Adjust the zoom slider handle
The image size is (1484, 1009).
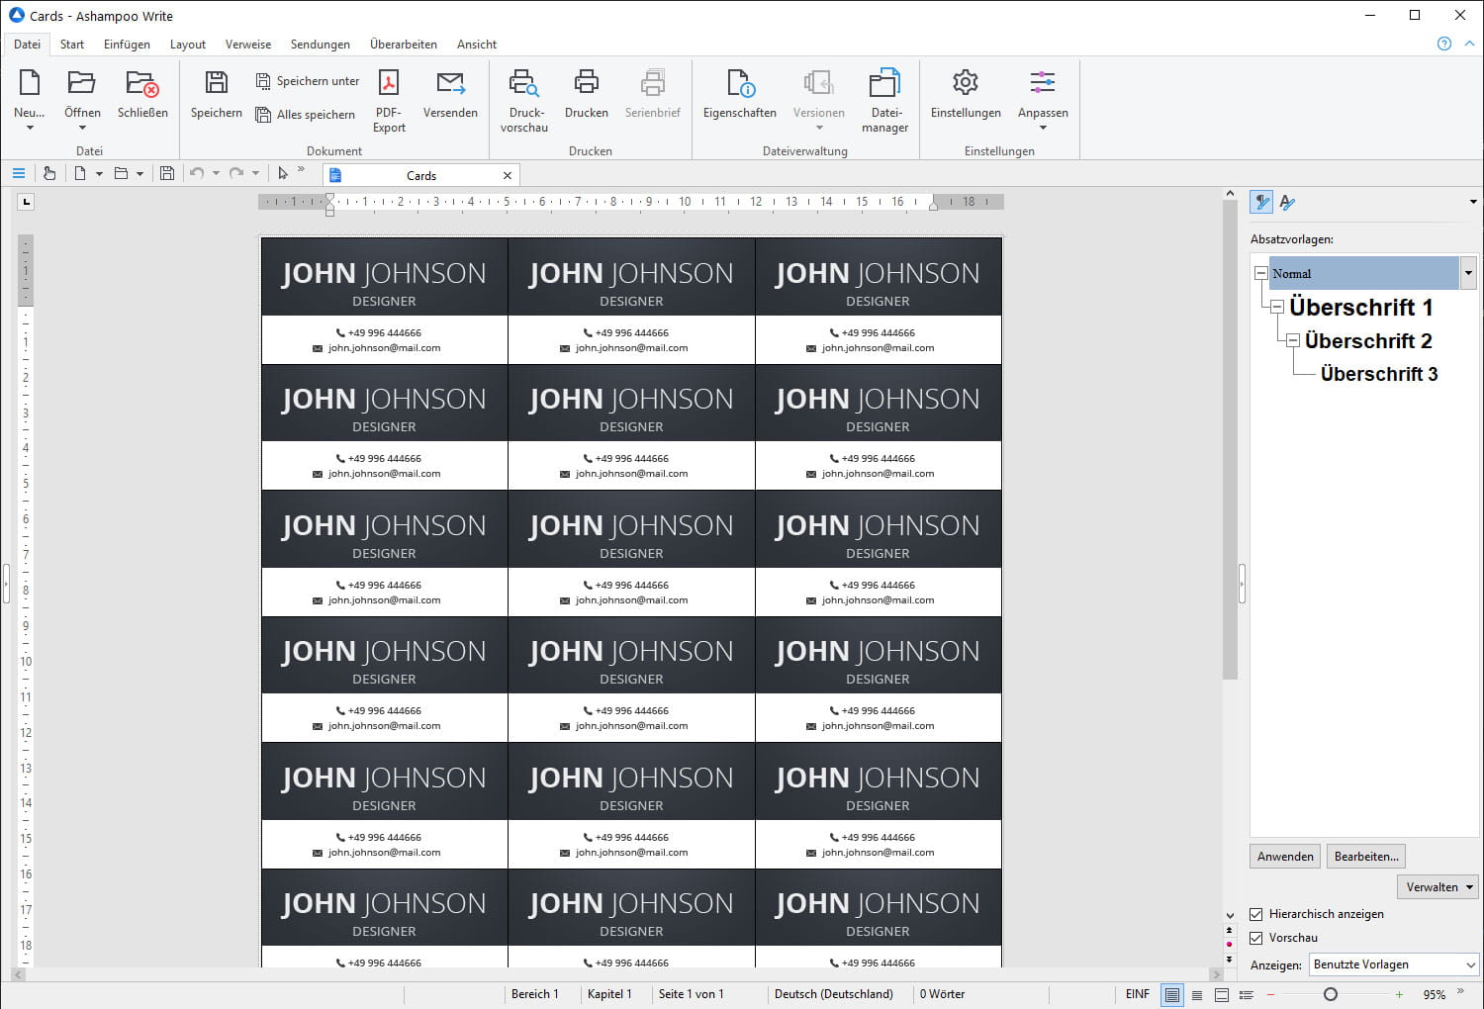(1331, 994)
